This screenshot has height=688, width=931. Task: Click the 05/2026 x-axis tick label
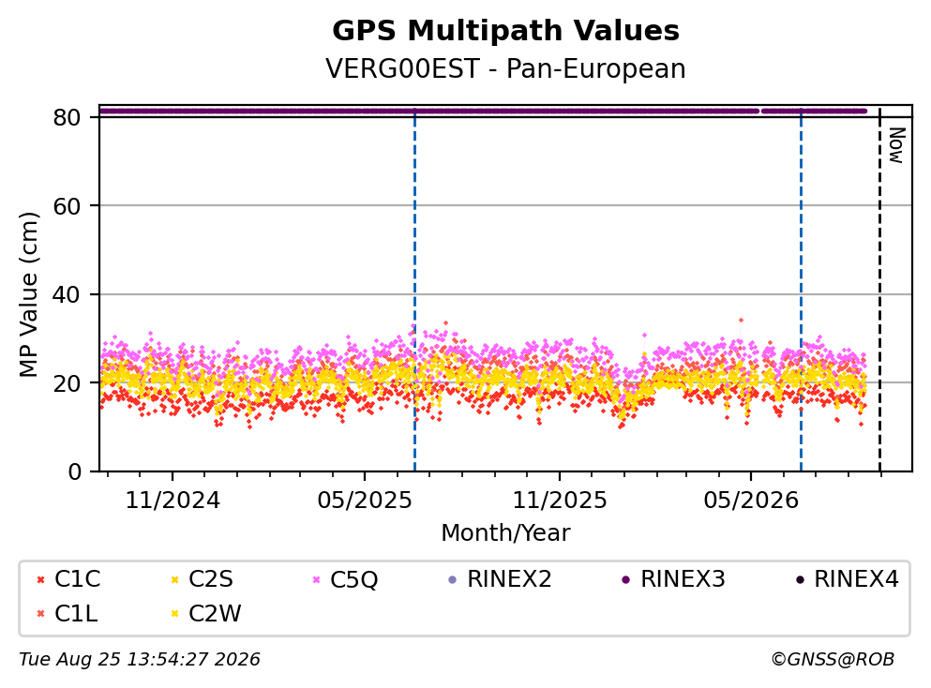pyautogui.click(x=751, y=501)
